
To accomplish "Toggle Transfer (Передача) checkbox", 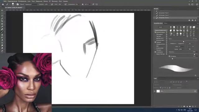I will tap(155, 42).
